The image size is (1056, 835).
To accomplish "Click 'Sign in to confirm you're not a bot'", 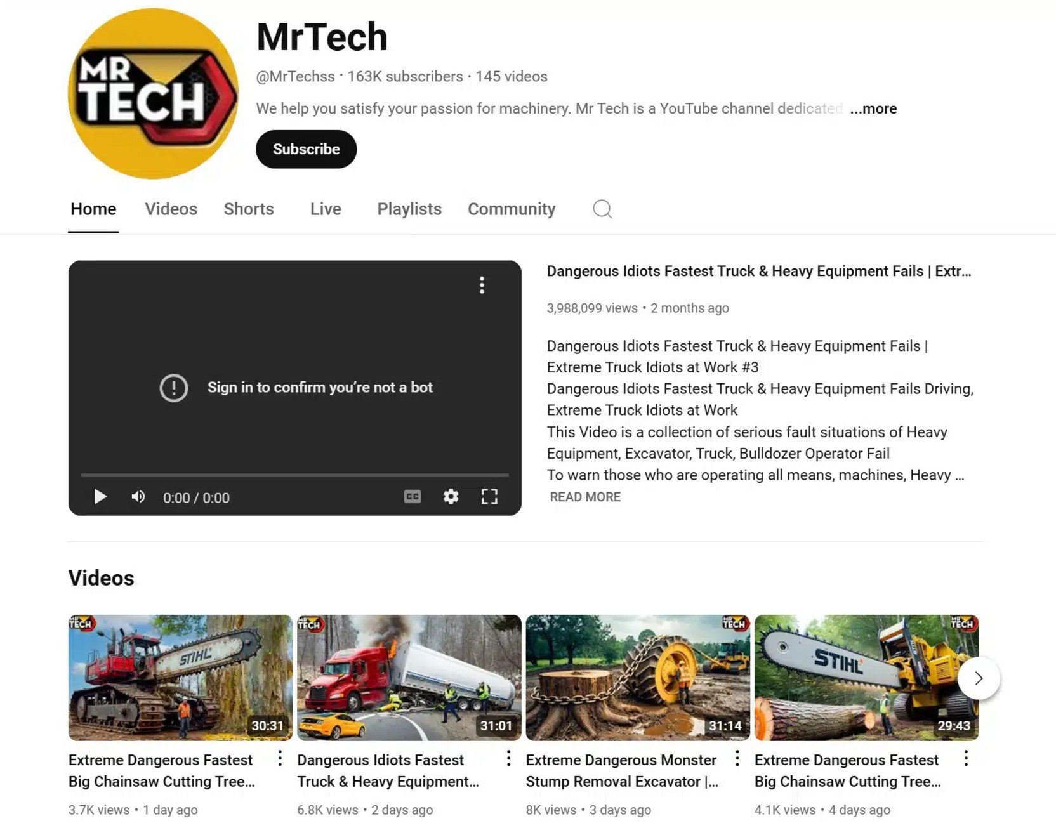I will [x=320, y=388].
